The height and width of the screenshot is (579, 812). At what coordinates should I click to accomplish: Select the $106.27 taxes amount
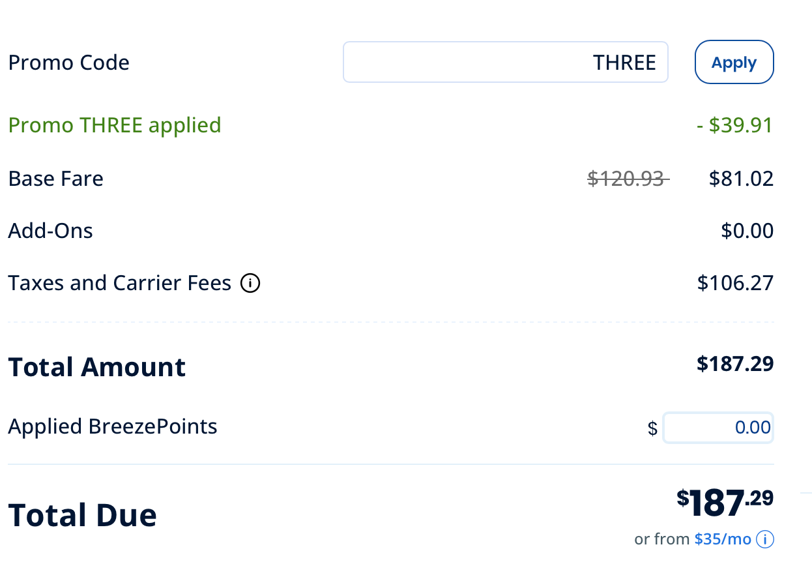pos(735,283)
